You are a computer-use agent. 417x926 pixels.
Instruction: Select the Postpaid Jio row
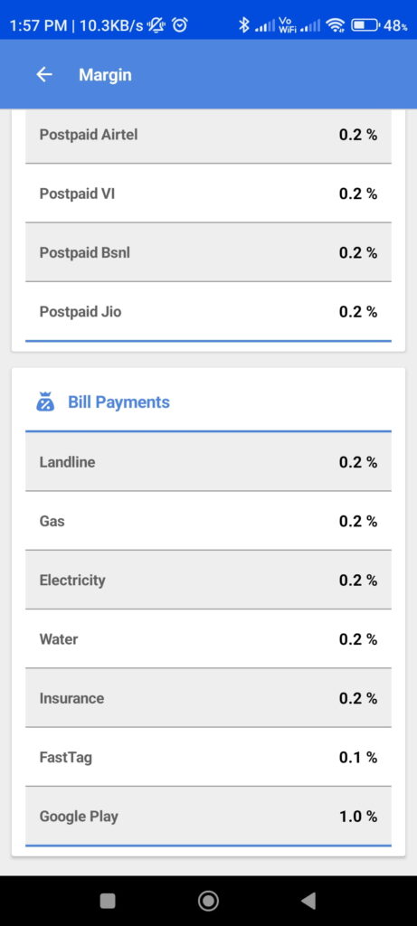coord(208,311)
